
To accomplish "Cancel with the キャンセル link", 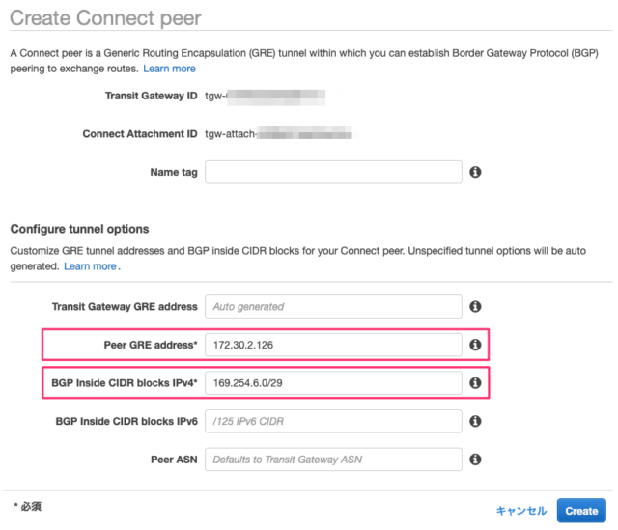I will pos(521,511).
